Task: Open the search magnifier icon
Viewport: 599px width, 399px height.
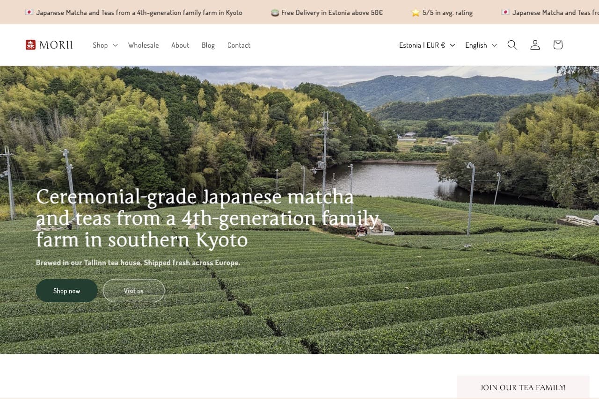Action: [x=512, y=45]
